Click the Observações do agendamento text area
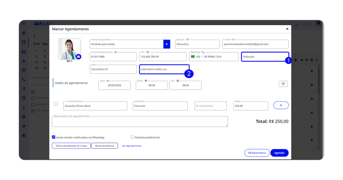This screenshot has height=180, width=343. click(x=140, y=122)
